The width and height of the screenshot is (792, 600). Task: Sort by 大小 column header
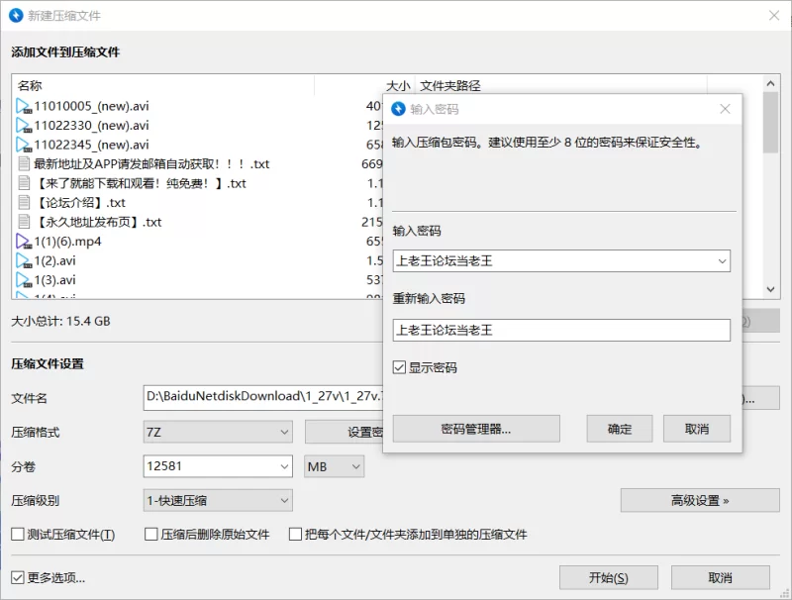point(364,85)
